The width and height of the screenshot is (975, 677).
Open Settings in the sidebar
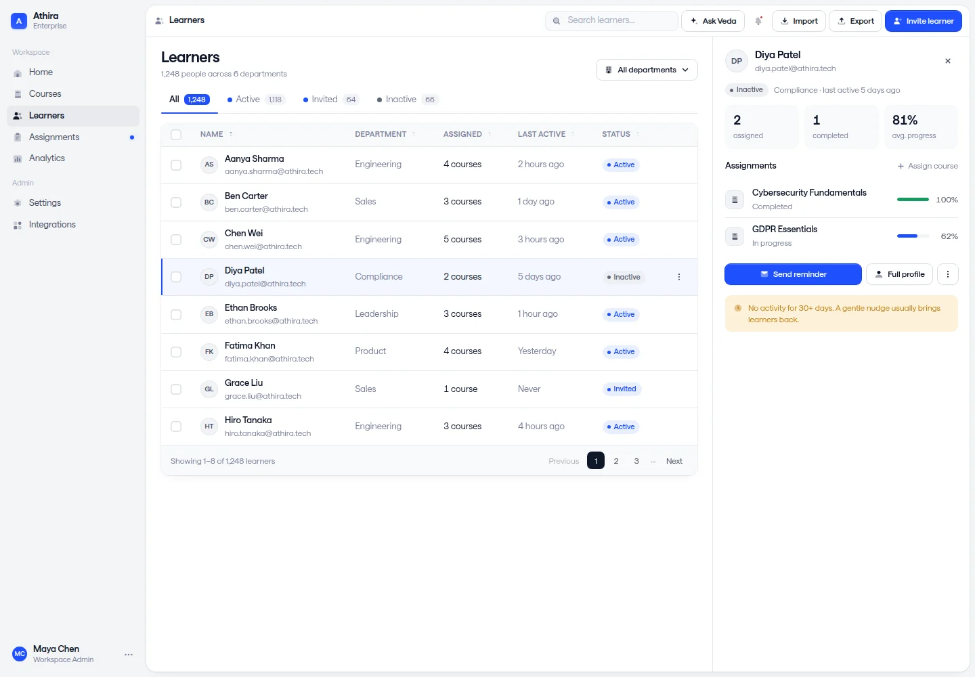tap(73, 203)
